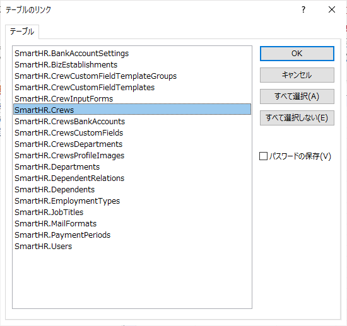Select the テーブル tab
The width and height of the screenshot is (347, 326).
(x=22, y=32)
